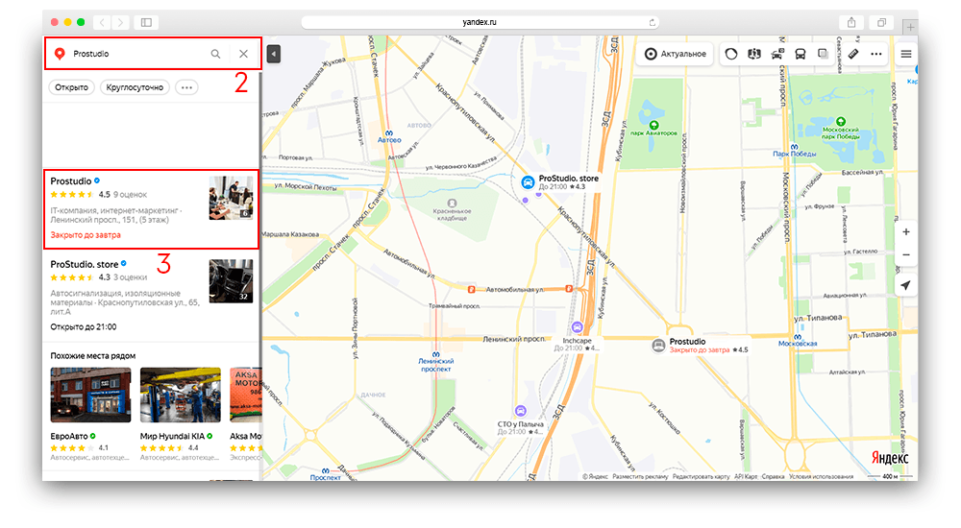Reload page in the address bar
Image resolution: width=961 pixels, height=528 pixels.
click(653, 23)
